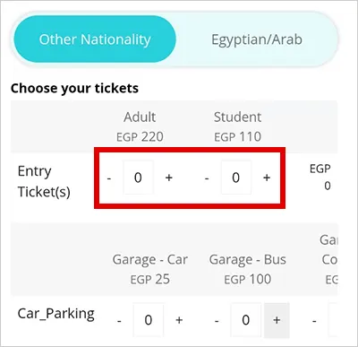
Task: Click minus on the cut-off third parking column
Action: coord(314,321)
